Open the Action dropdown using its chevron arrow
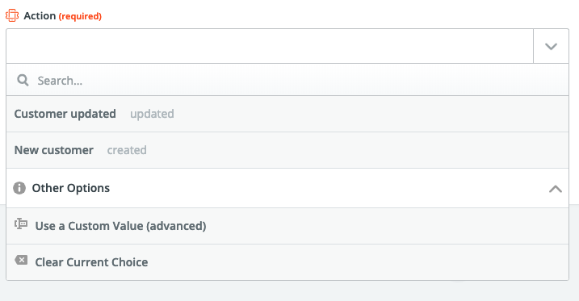This screenshot has height=301, width=579. pyautogui.click(x=551, y=46)
